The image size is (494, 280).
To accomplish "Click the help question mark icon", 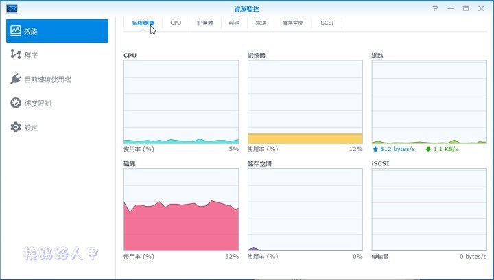I will coord(435,8).
